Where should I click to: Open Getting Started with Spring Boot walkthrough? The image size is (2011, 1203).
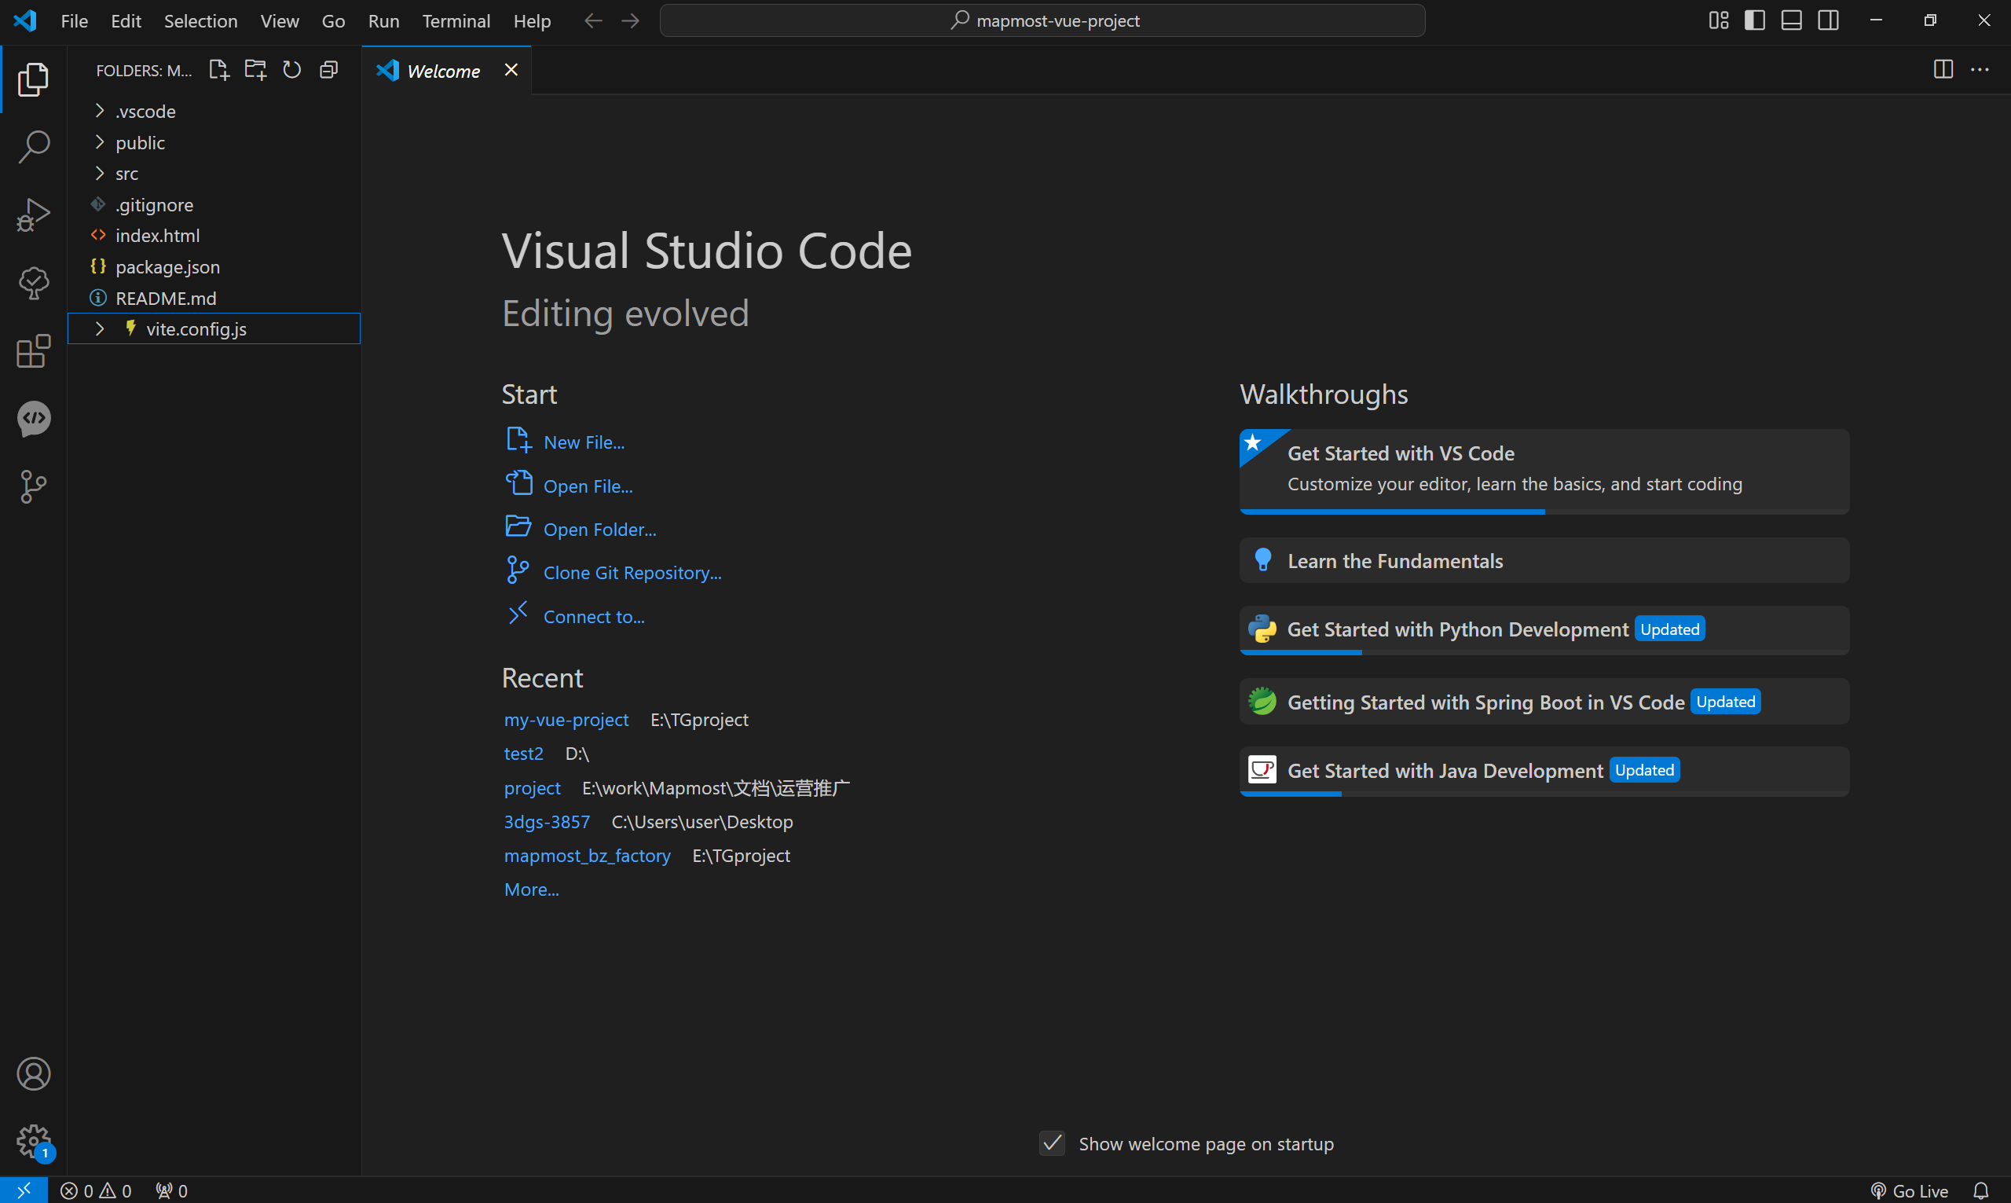tap(1544, 701)
